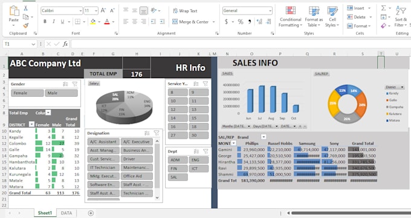Open the Format cells menu
The width and height of the screenshot is (411, 218).
tap(358, 26)
